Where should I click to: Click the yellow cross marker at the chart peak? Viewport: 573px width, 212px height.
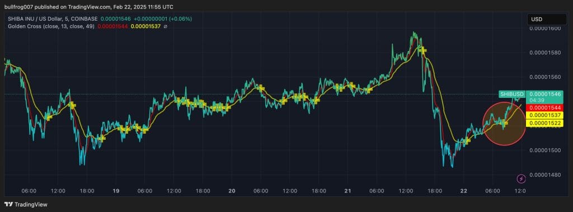click(423, 50)
